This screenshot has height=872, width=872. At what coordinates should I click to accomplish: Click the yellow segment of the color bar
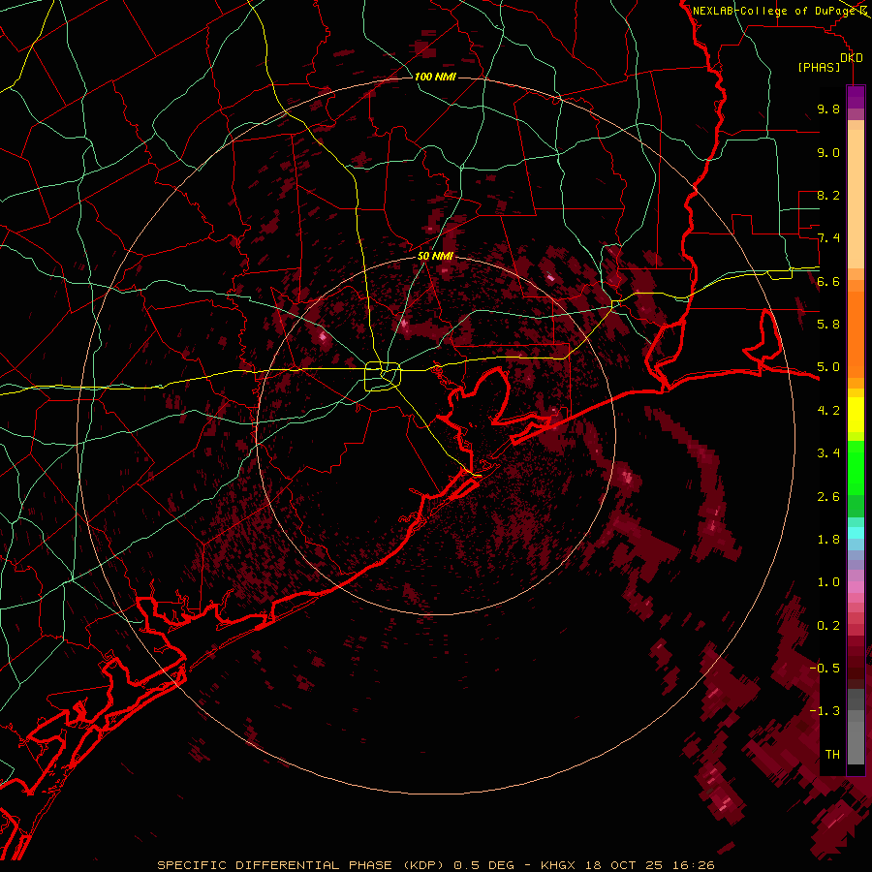click(x=856, y=414)
